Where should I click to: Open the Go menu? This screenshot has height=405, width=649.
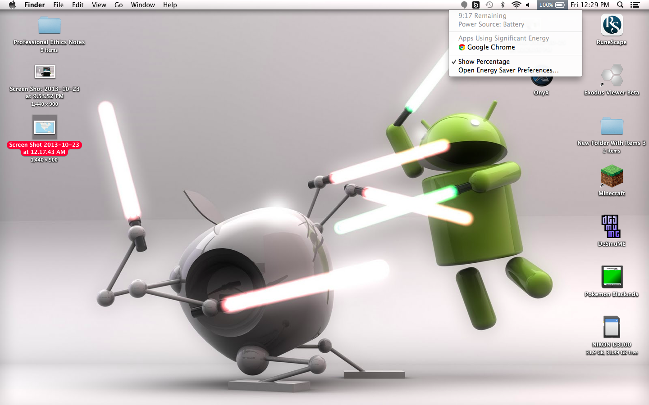coord(119,5)
